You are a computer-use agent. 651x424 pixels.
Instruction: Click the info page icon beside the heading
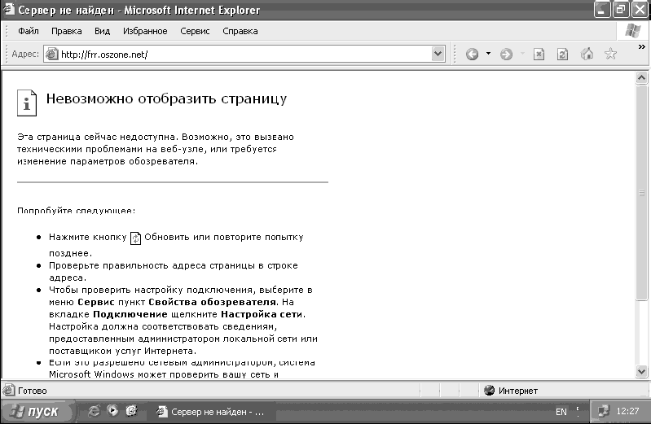[x=27, y=103]
